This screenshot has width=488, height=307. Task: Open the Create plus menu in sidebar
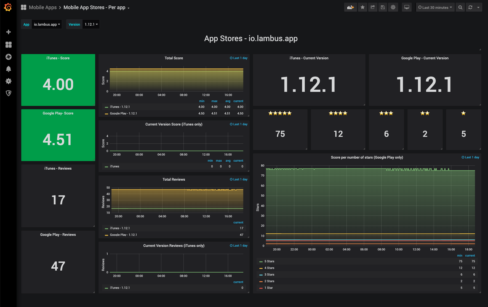[9, 32]
